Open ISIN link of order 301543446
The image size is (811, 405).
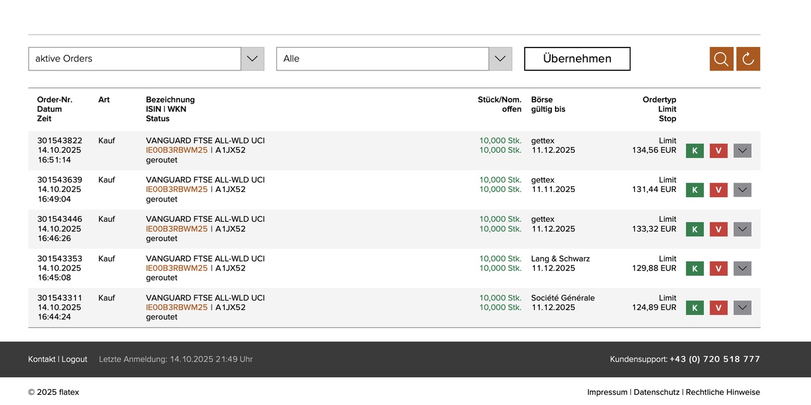coord(177,229)
